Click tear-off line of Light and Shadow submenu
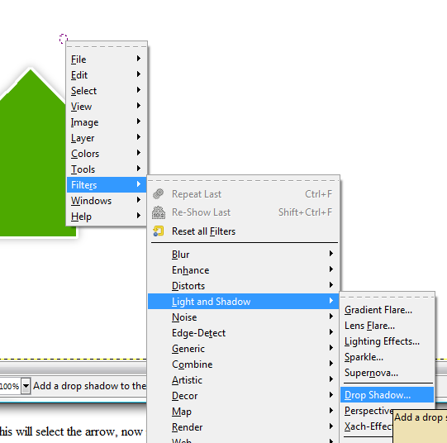This screenshot has height=443, width=447. click(388, 297)
